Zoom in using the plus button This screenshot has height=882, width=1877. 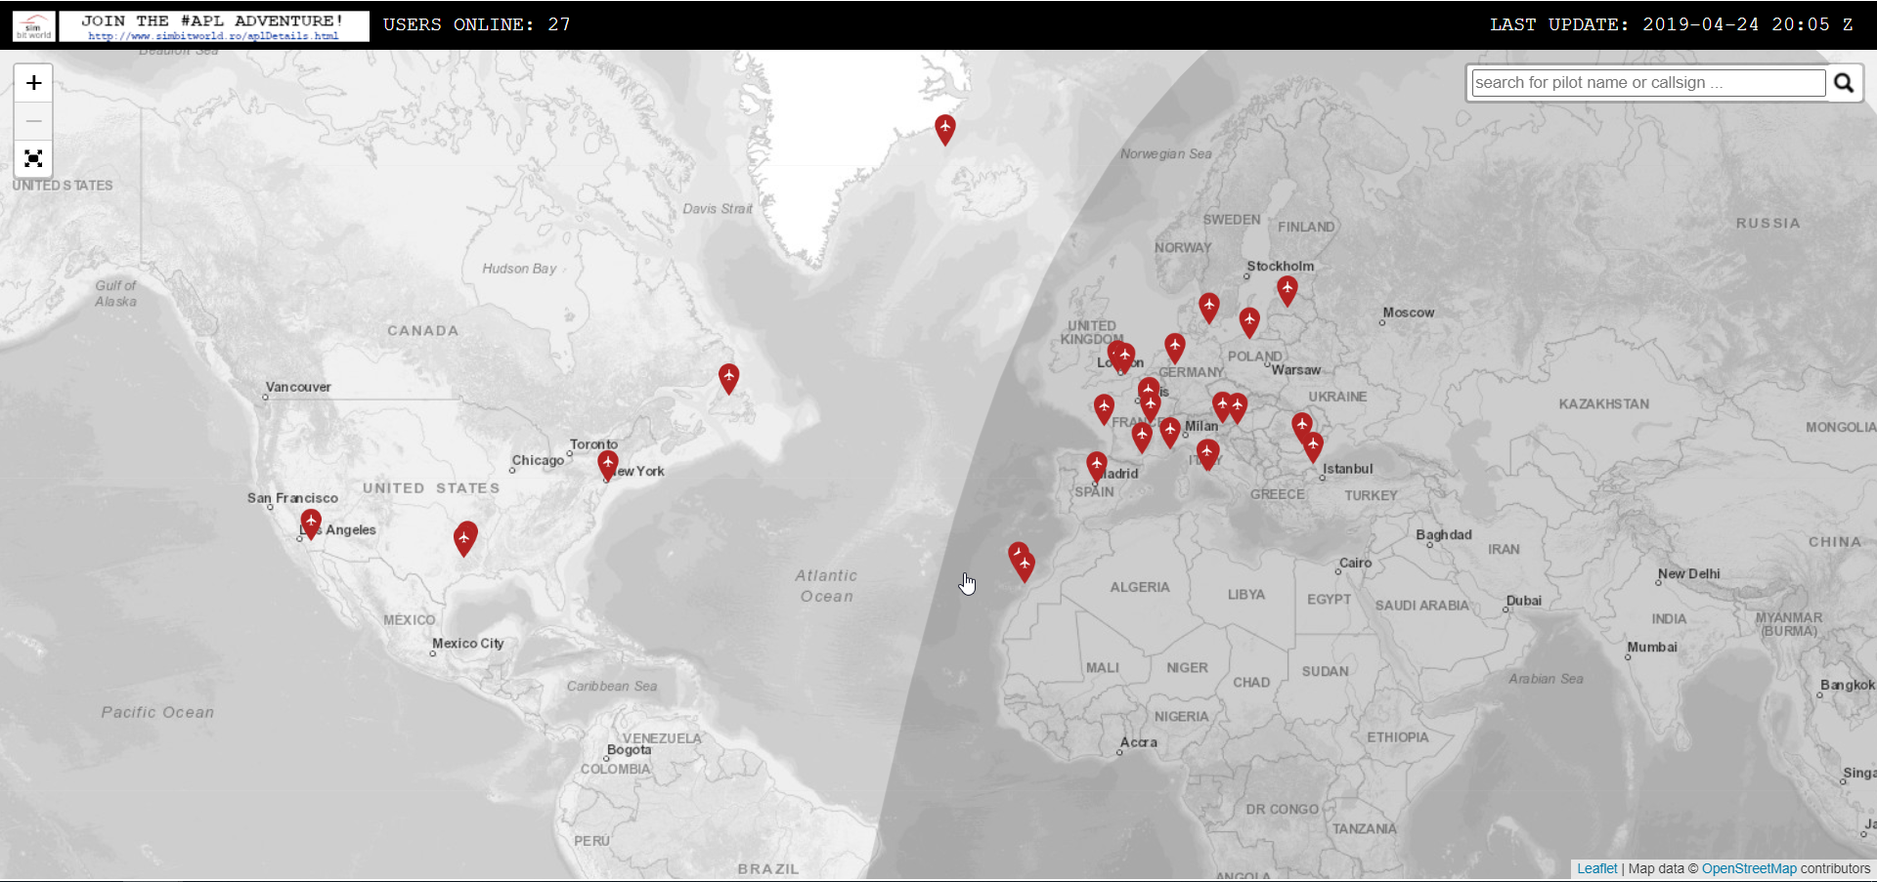[x=33, y=82]
